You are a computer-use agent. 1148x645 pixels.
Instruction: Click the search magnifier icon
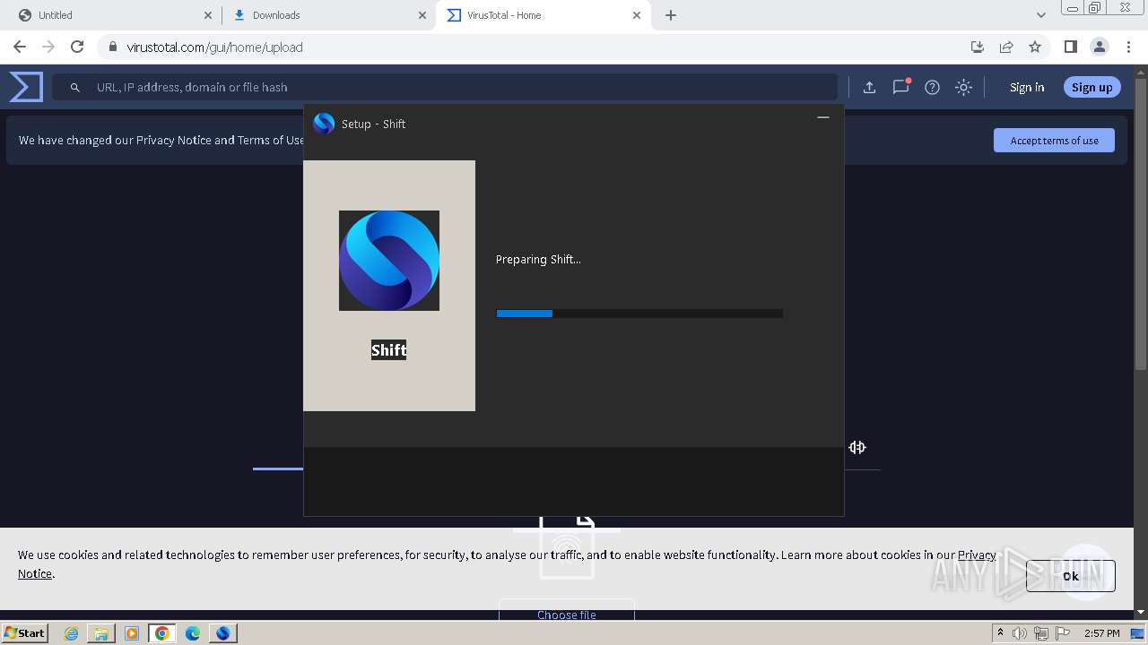click(x=75, y=88)
